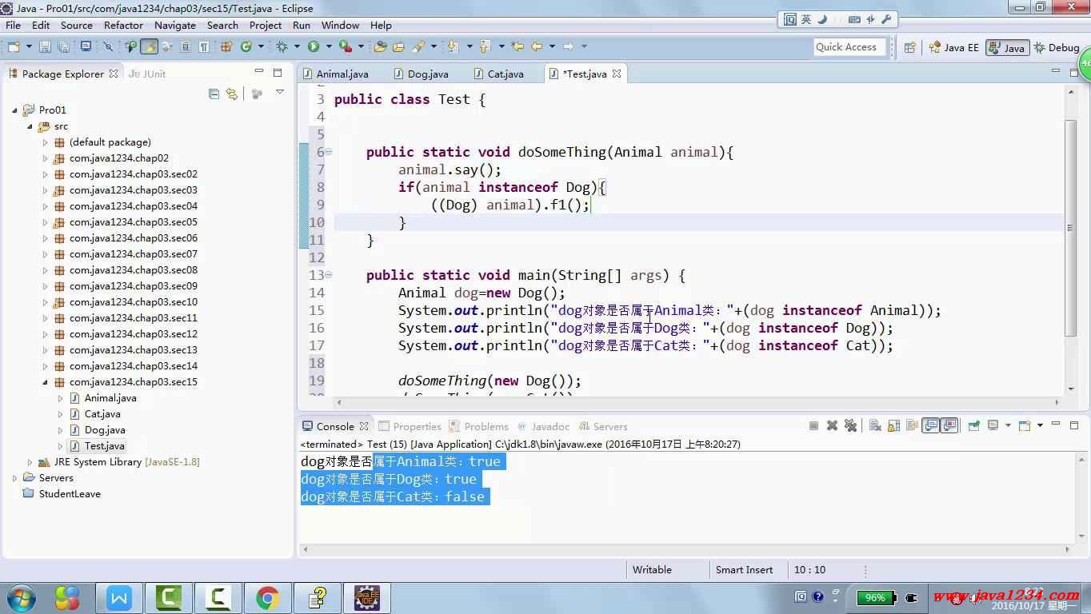This screenshot has height=614, width=1091.
Task: Click Remove All Terminated Launches icon
Action: click(x=850, y=425)
